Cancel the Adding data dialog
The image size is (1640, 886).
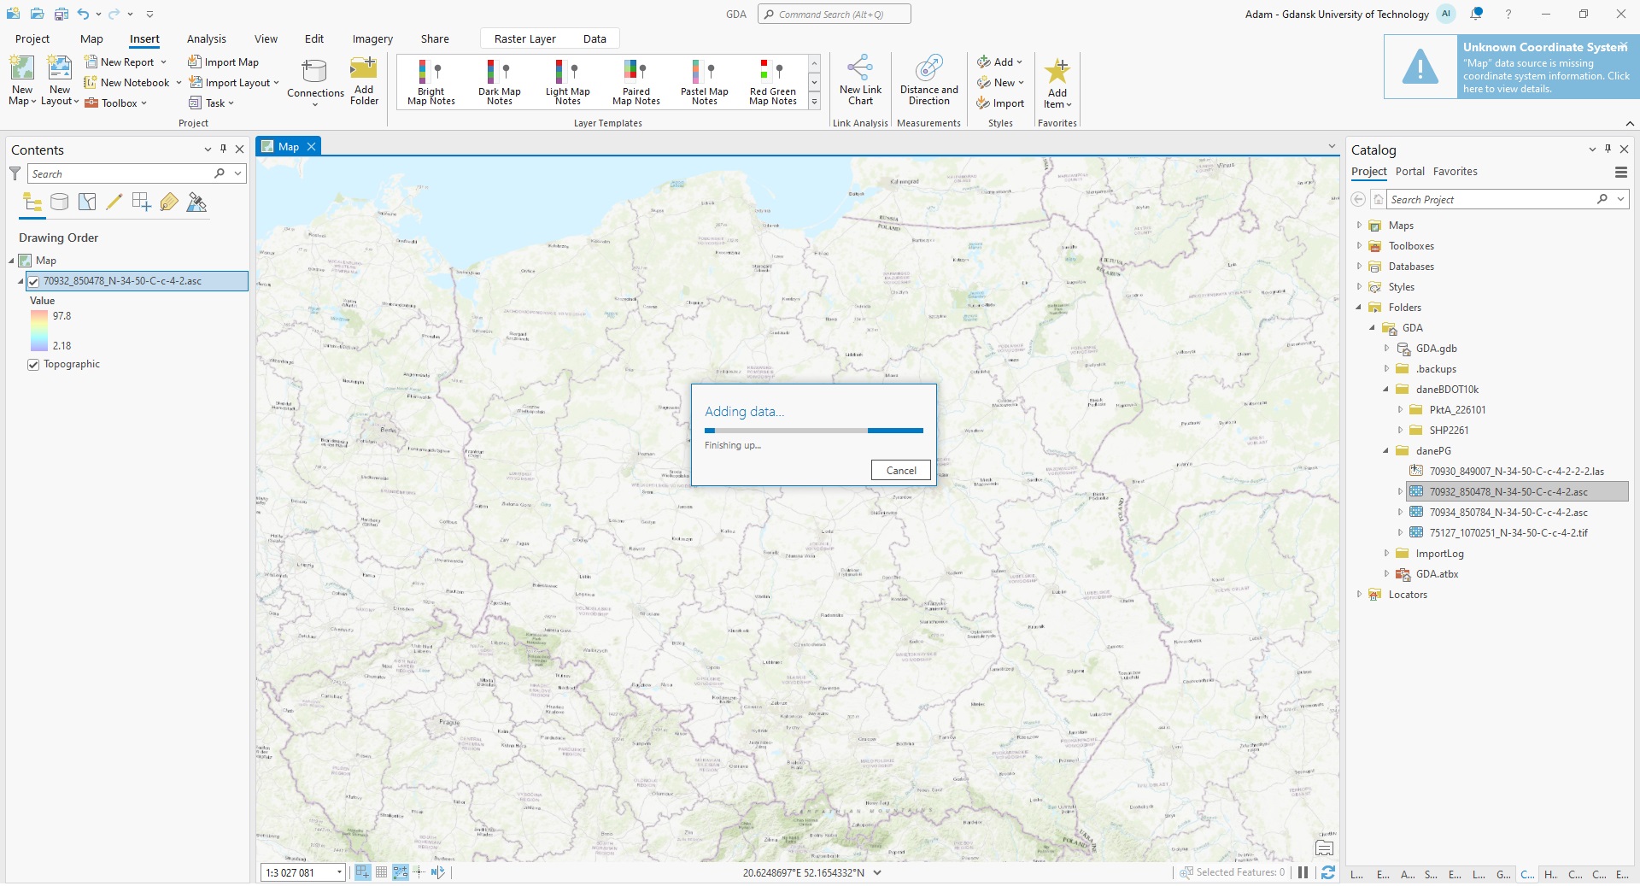pyautogui.click(x=900, y=471)
